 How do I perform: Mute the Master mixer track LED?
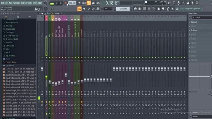click(42, 58)
